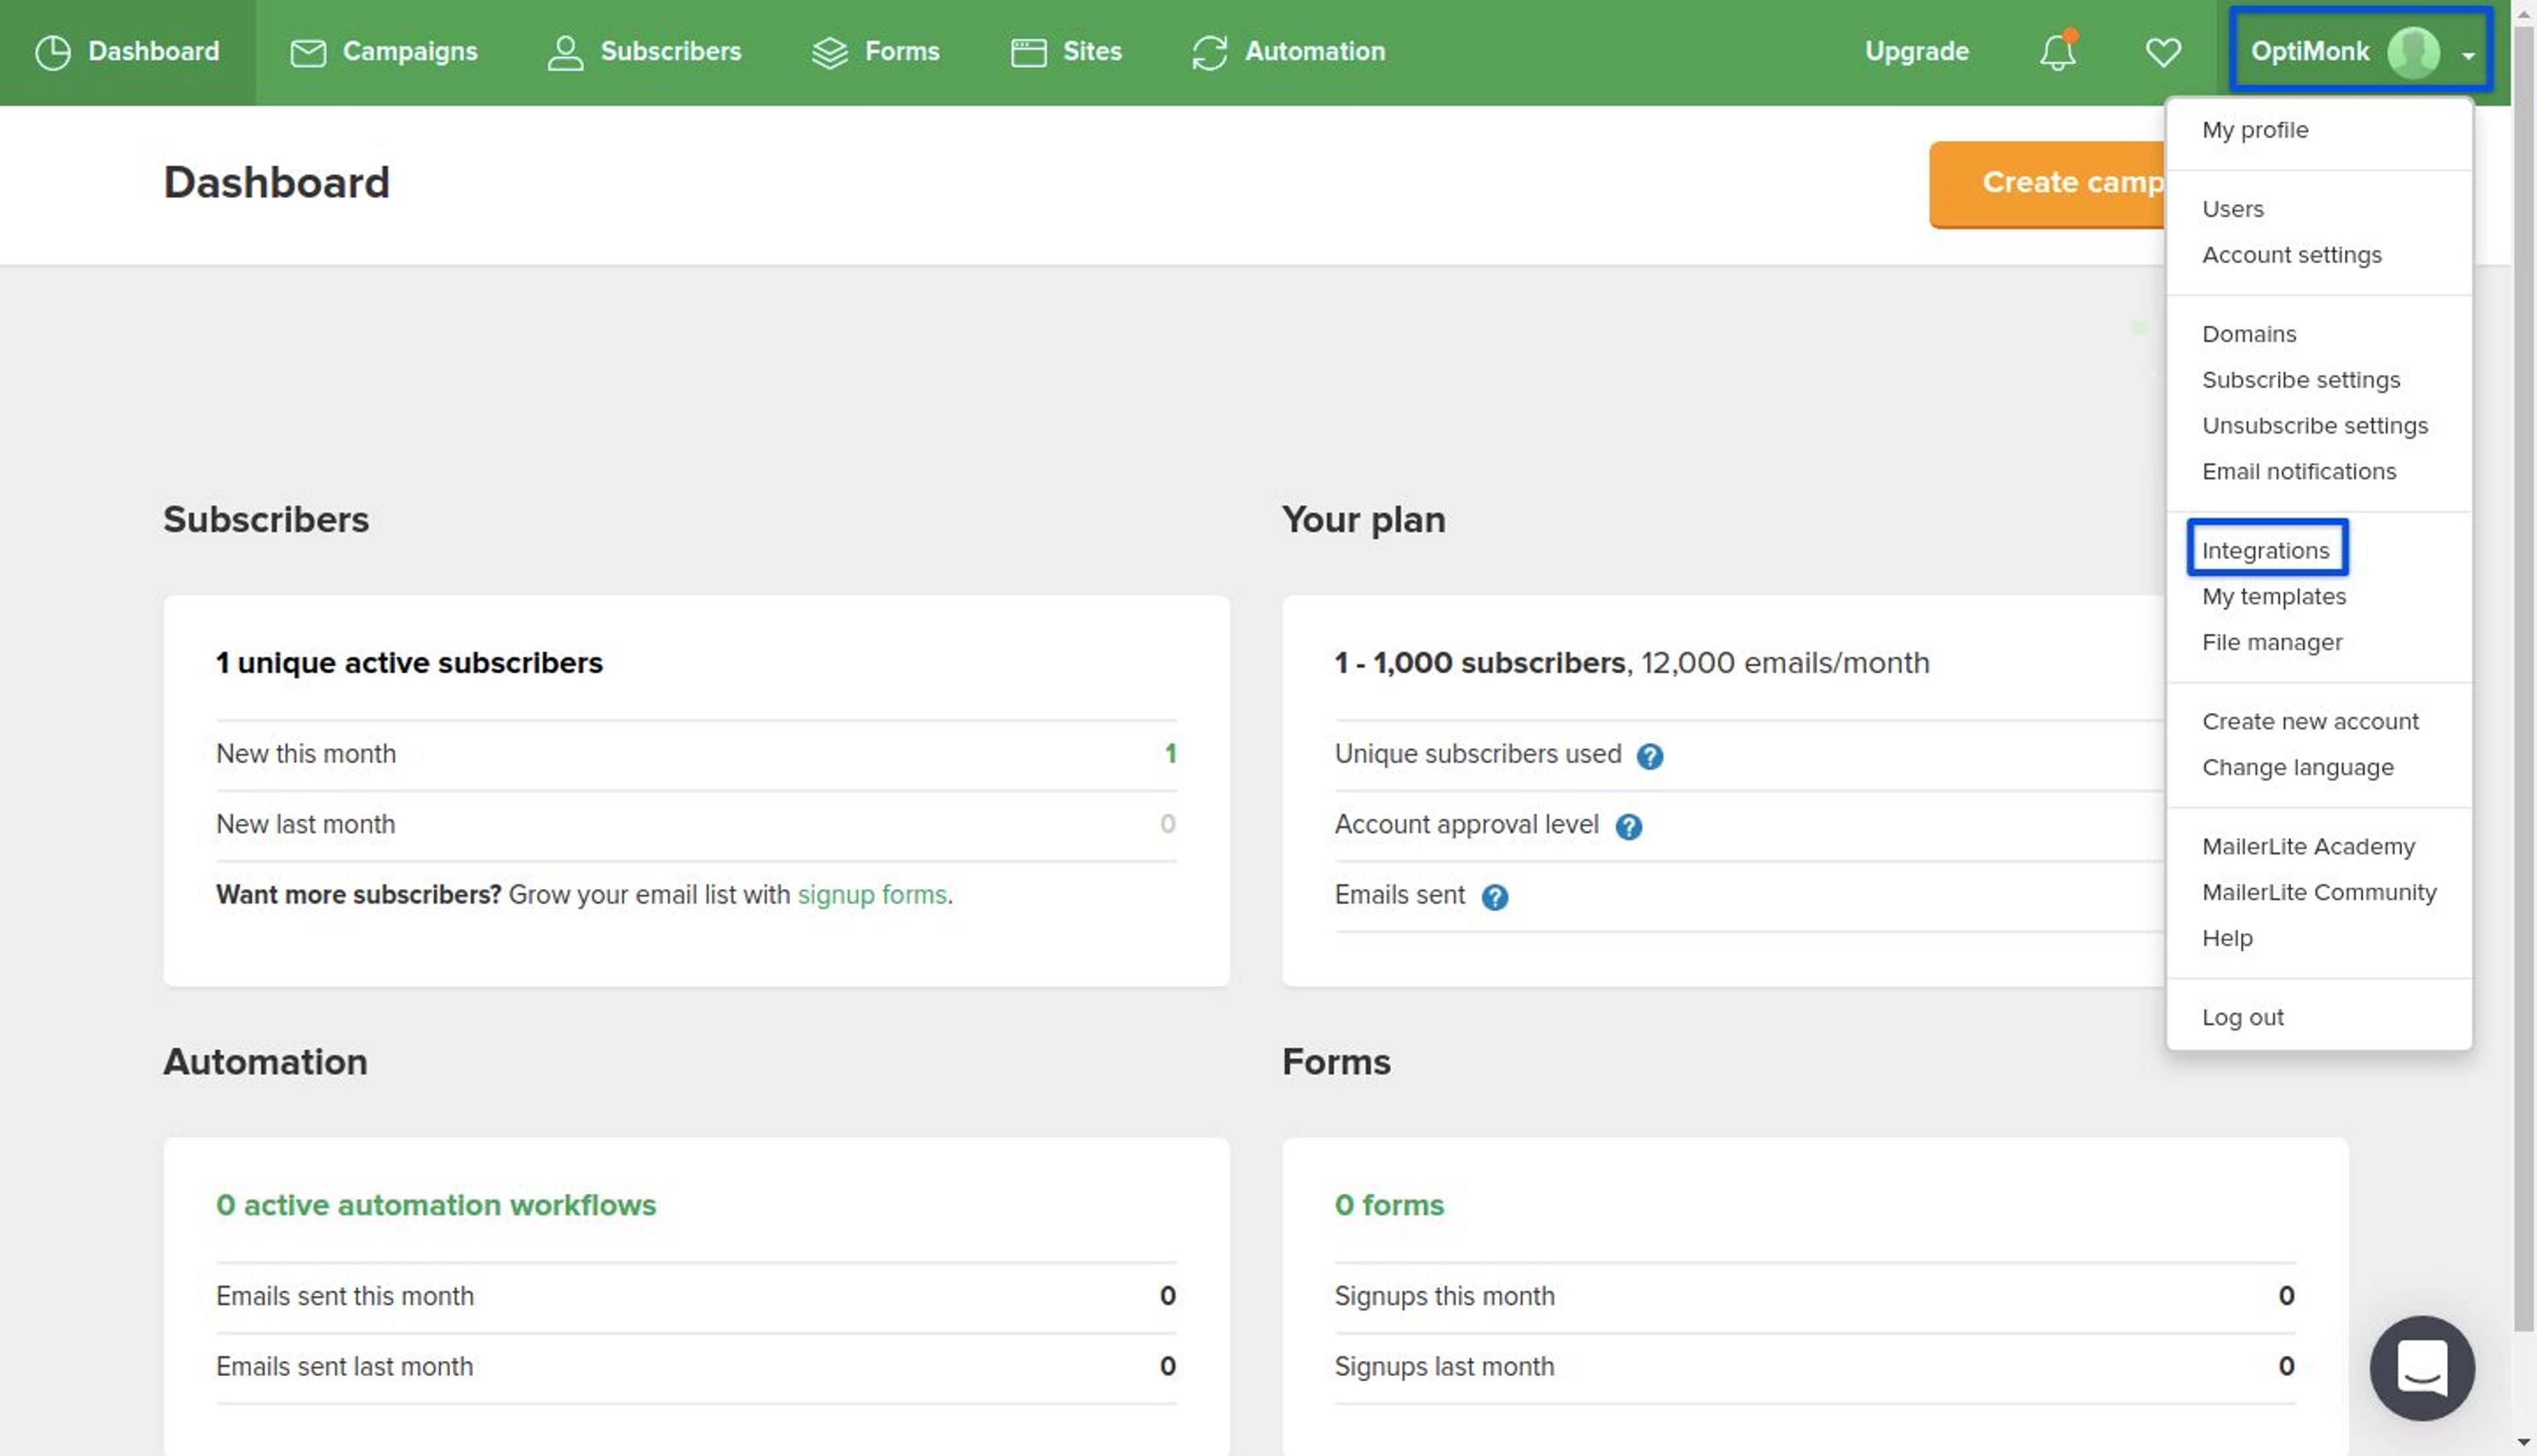Click the Campaigns envelope icon
The image size is (2537, 1456).
coord(308,52)
